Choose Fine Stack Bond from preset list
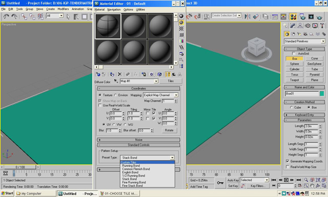 [x=132, y=186]
